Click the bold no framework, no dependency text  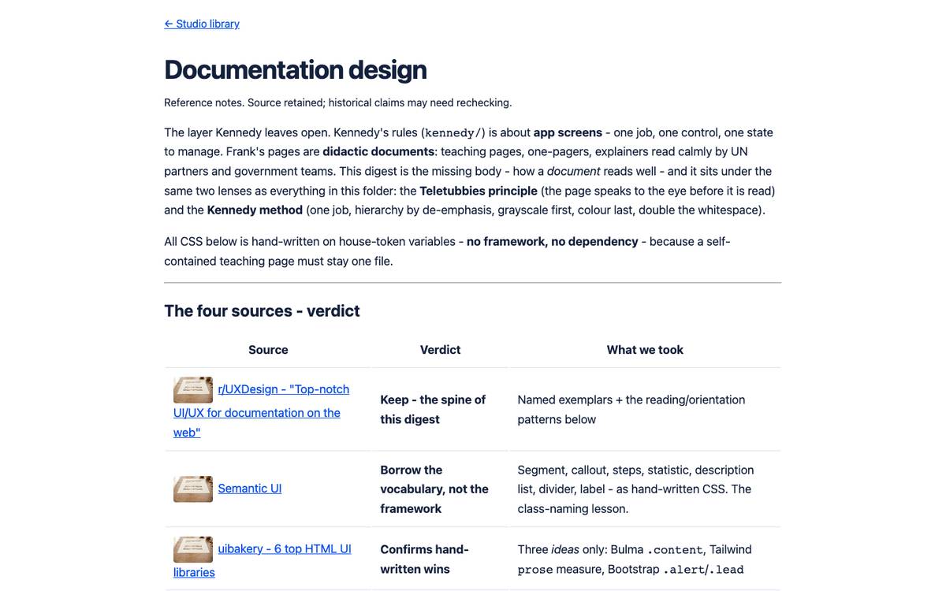point(553,241)
